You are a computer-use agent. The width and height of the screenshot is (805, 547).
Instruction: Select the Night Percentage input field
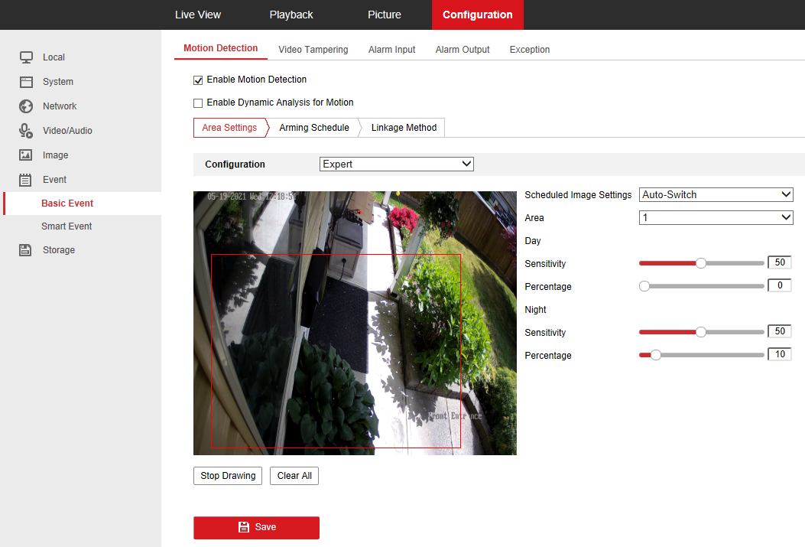tap(779, 354)
